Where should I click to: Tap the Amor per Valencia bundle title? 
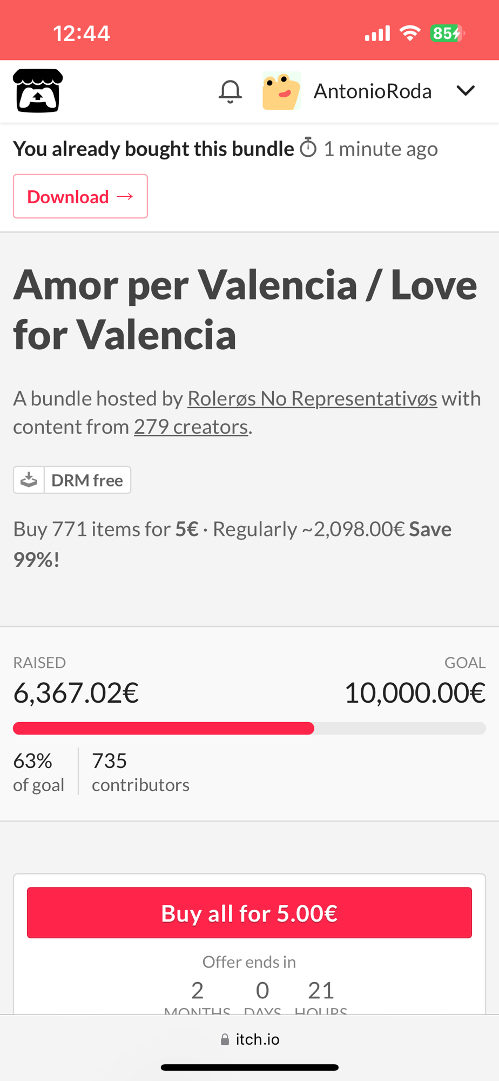coord(245,309)
